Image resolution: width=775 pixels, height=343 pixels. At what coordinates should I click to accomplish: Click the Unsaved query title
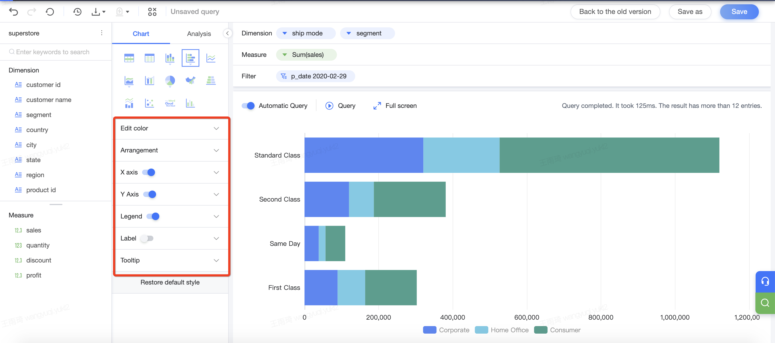[195, 12]
